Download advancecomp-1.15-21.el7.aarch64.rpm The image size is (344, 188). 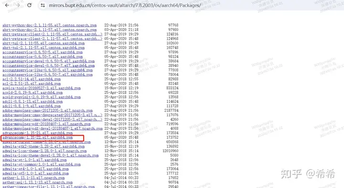pyautogui.click(x=38, y=133)
